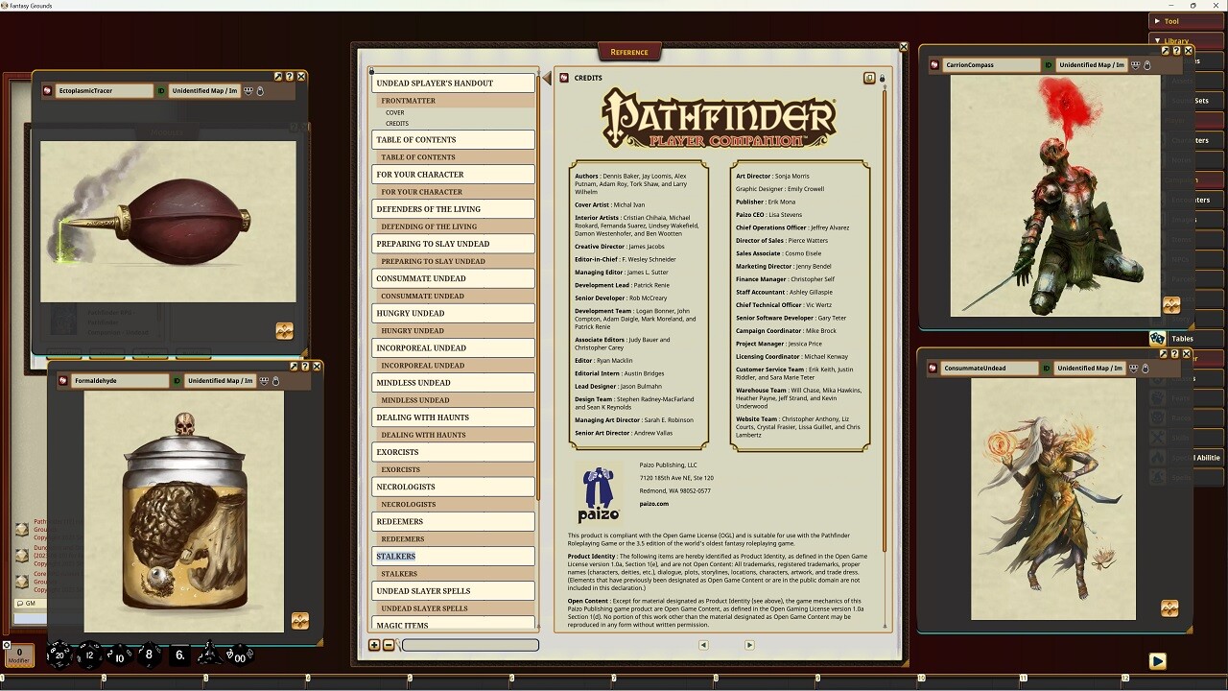This screenshot has width=1228, height=691.
Task: Open the Tables panel via its dice sidebar icon
Action: coord(1158,338)
